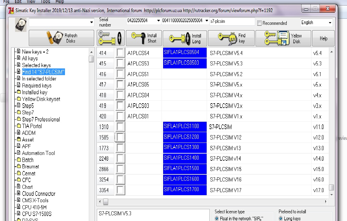Open the Tools menu
347x221 pixels.
click(46, 2)
